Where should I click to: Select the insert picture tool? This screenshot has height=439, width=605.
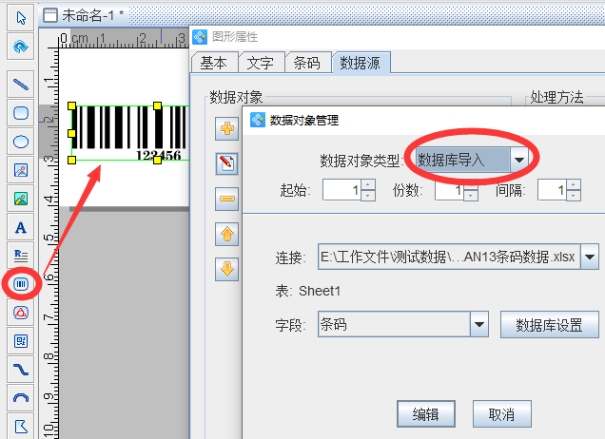click(x=20, y=170)
